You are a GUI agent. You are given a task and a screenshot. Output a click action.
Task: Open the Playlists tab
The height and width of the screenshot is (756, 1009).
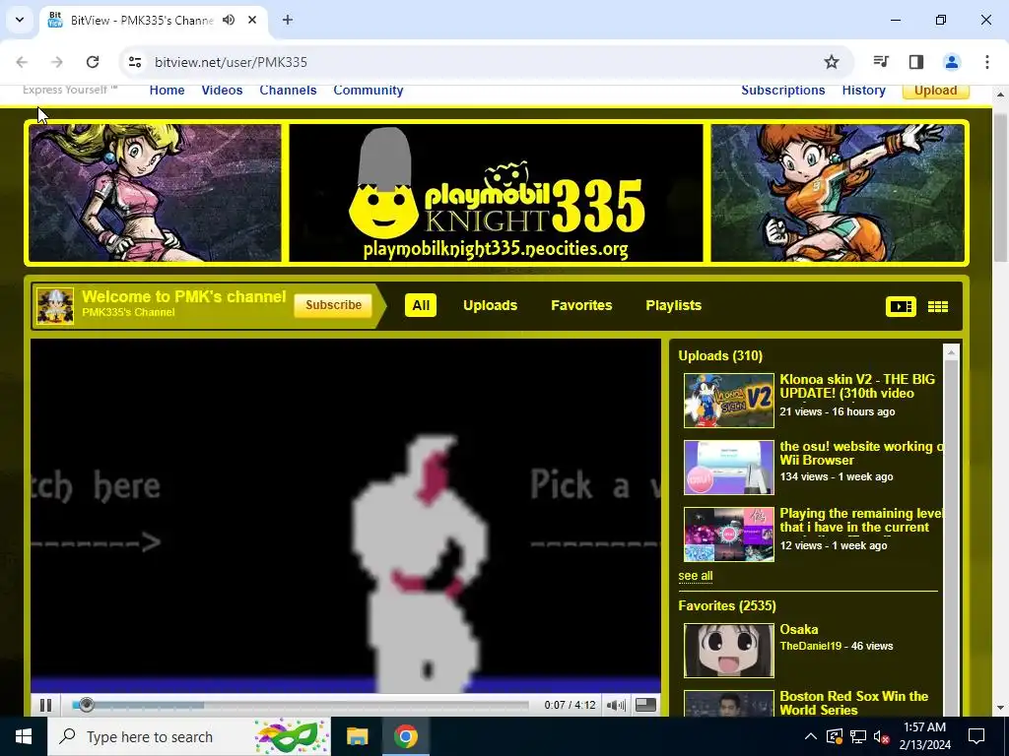[x=674, y=305]
